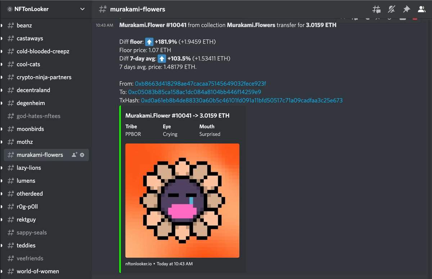Click the hash icon beside teddies
Viewport: 432px width, 279px height.
tap(10, 245)
